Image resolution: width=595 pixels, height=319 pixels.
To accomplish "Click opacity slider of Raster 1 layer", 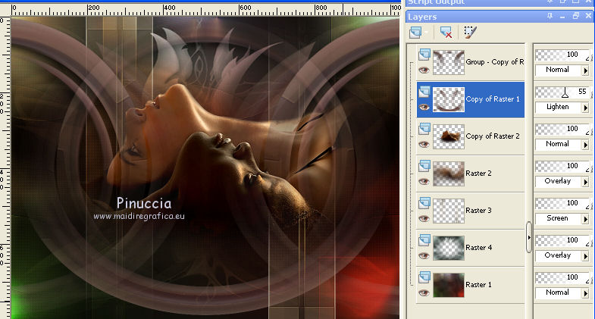I will 562,278.
